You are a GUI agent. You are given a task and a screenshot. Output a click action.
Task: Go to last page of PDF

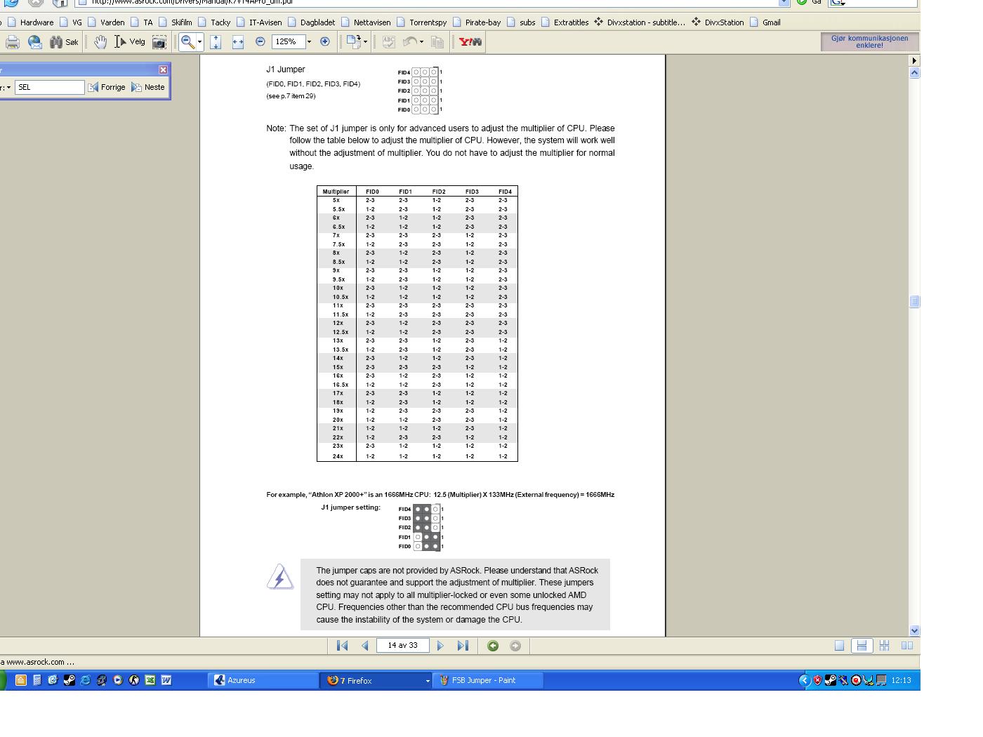click(x=463, y=646)
